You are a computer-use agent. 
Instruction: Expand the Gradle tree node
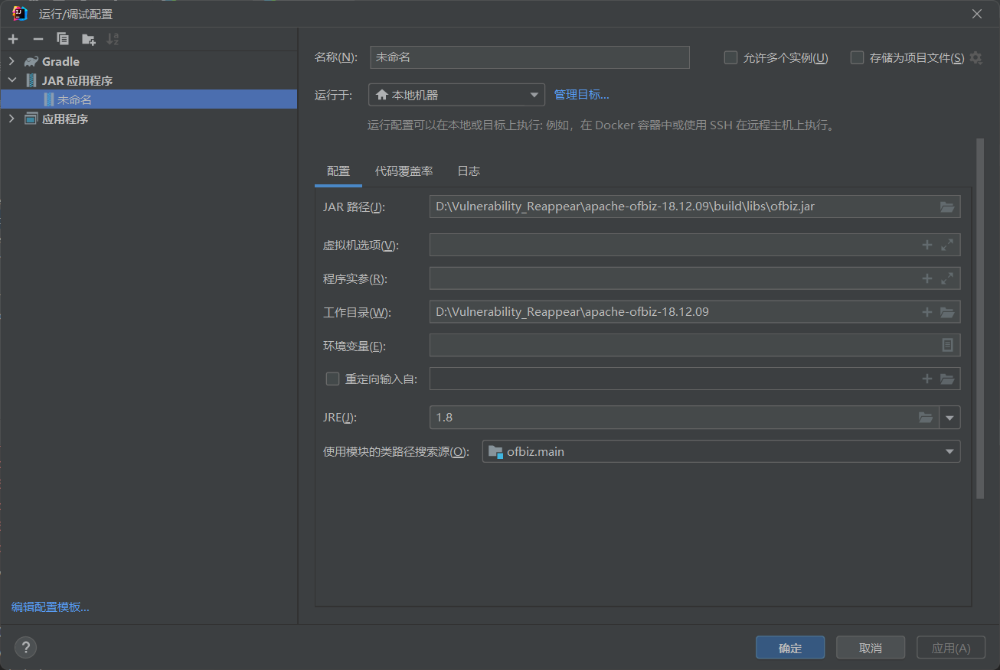[x=11, y=61]
